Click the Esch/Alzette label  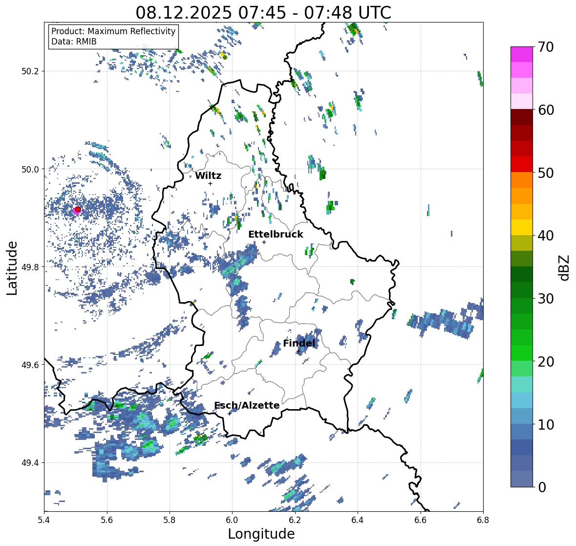247,405
